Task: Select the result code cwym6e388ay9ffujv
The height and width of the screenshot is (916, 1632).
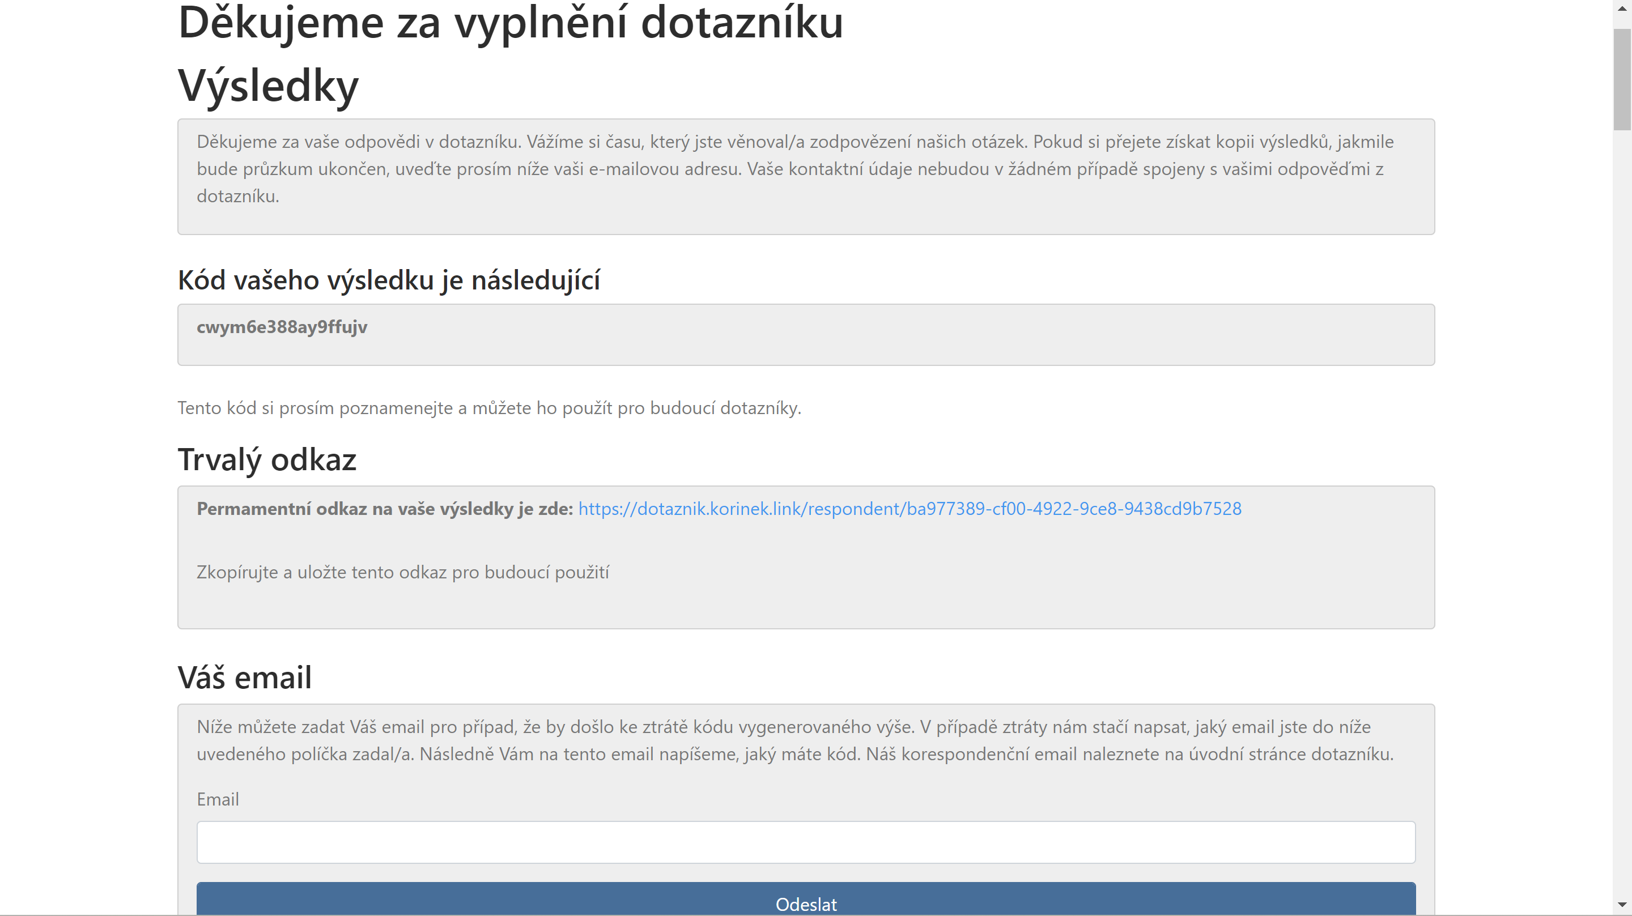Action: point(283,327)
